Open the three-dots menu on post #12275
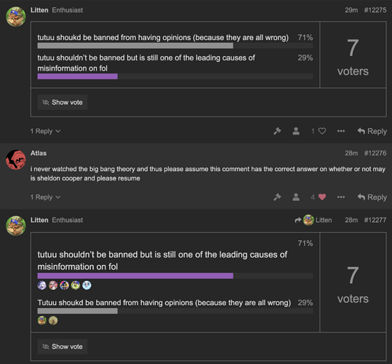The height and width of the screenshot is (364, 392). (x=341, y=131)
